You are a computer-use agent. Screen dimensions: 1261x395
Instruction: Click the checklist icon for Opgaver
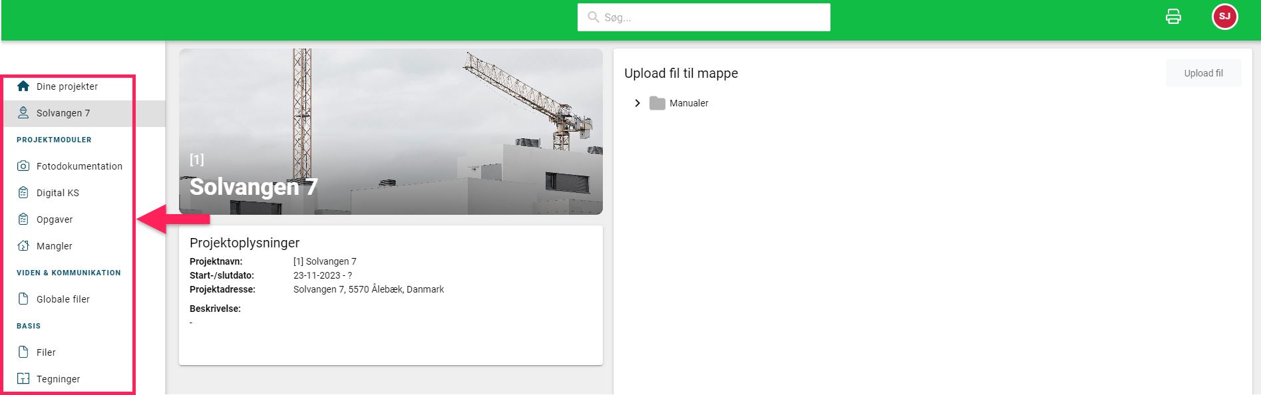coord(23,219)
